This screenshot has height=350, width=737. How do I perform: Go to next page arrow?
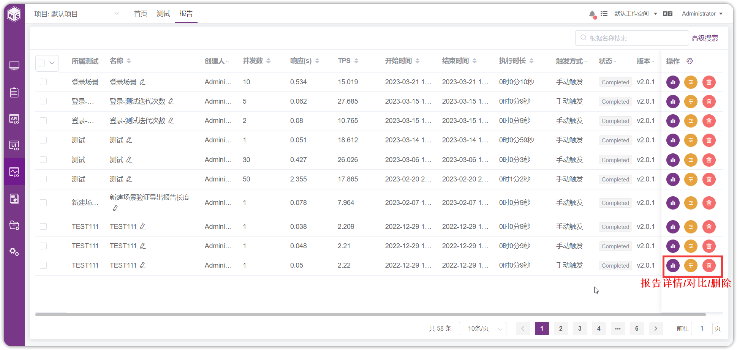click(656, 328)
